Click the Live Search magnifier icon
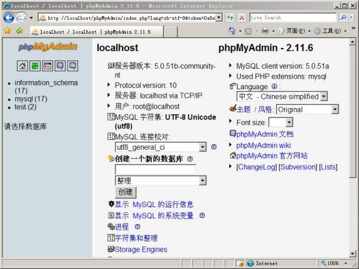359x269 pixels. (x=343, y=17)
